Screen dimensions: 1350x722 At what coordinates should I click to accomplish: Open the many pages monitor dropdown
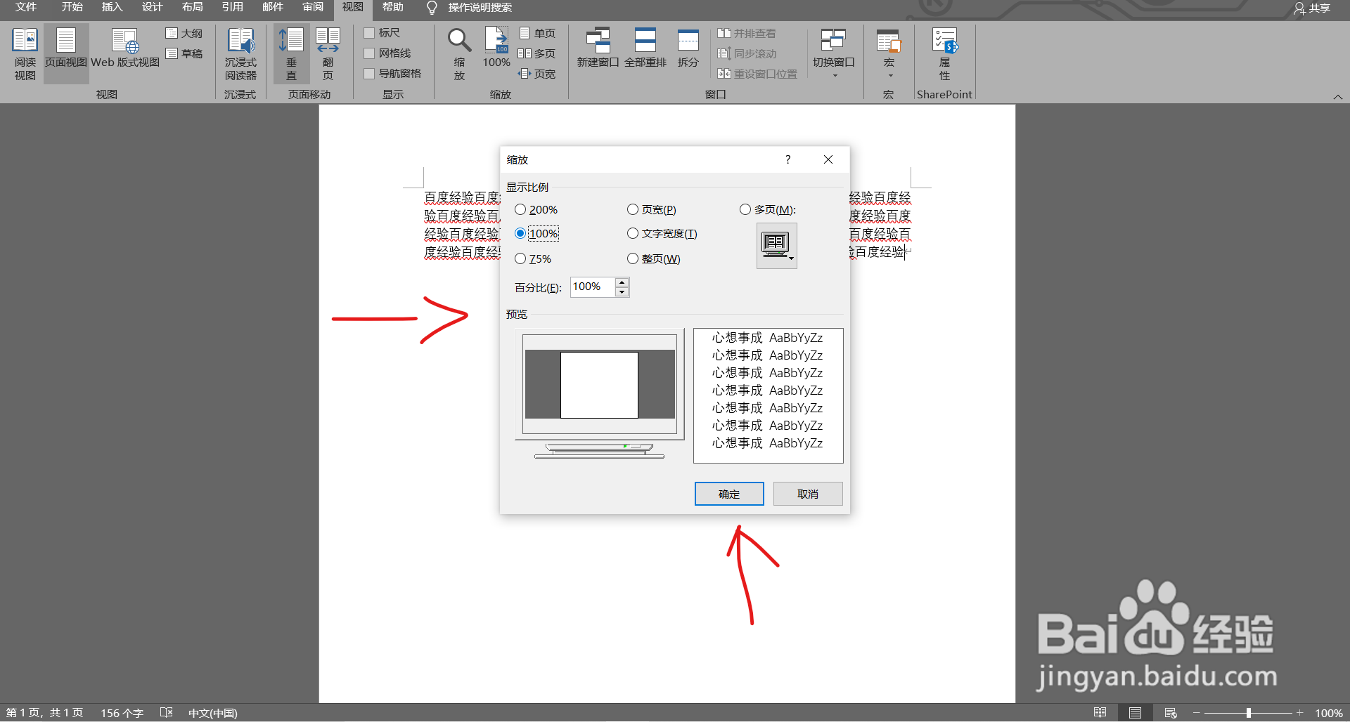776,246
